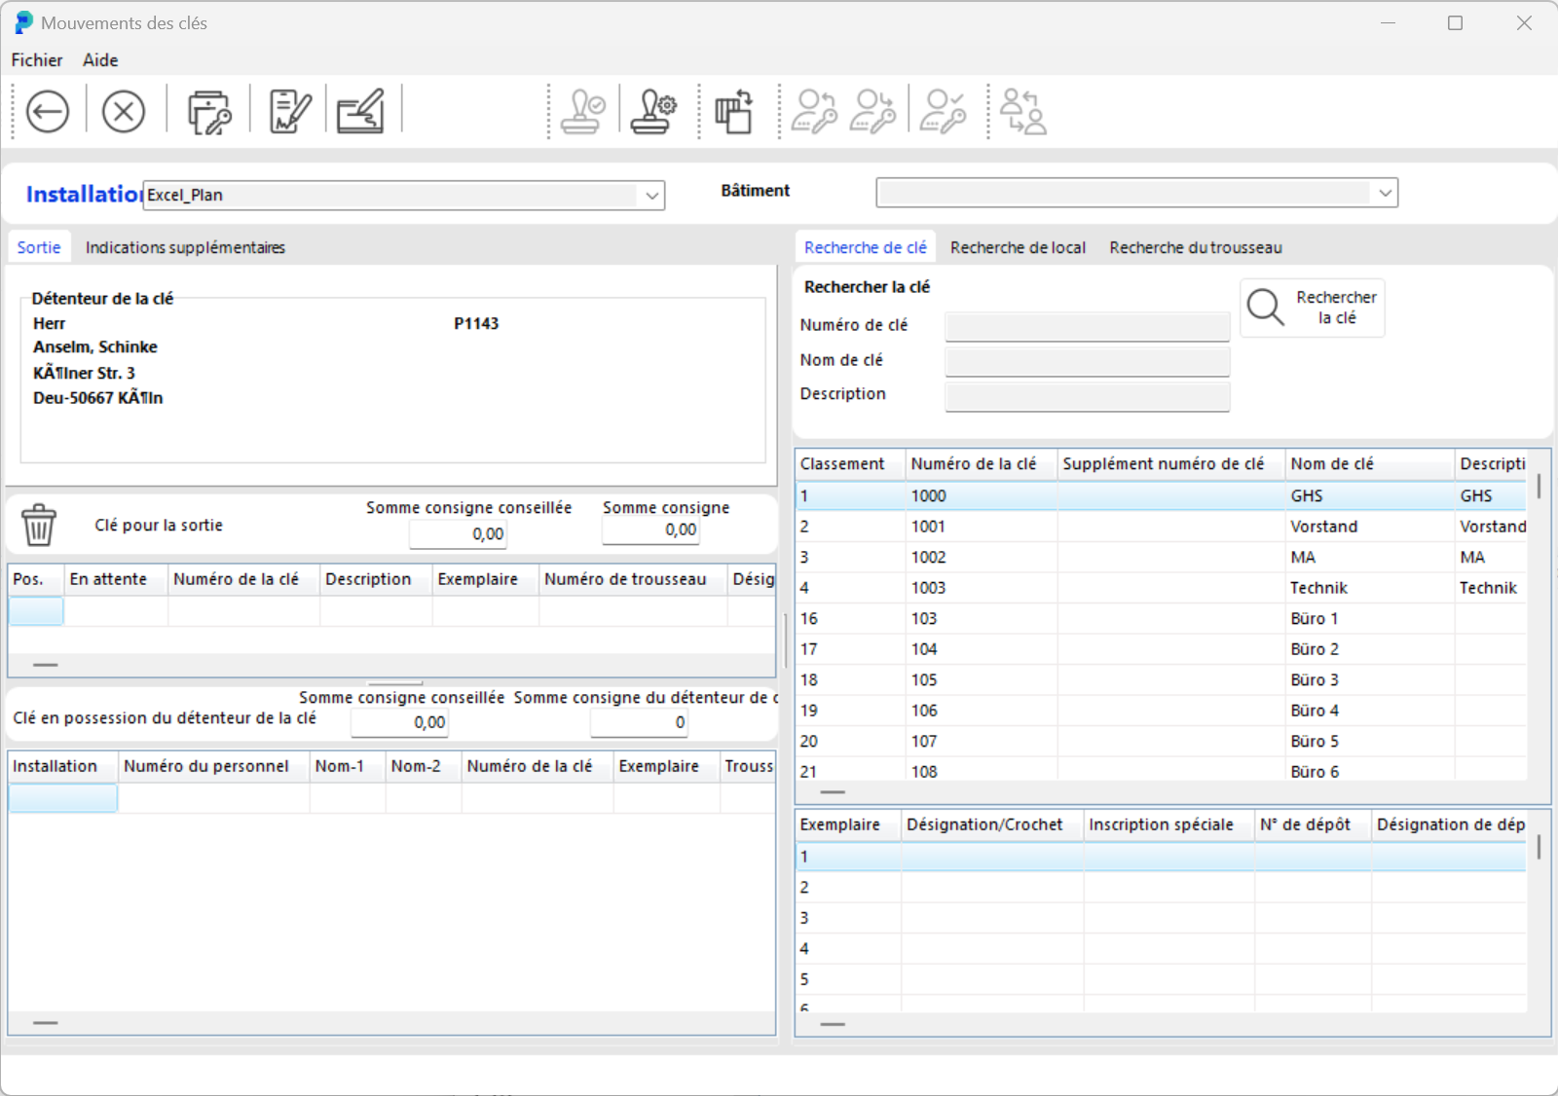The image size is (1558, 1096).
Task: Click the document signature pen icon
Action: [289, 112]
